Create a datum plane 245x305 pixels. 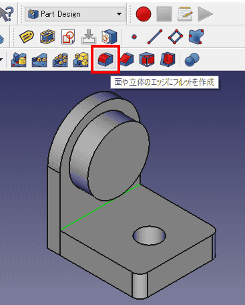[x=176, y=36]
